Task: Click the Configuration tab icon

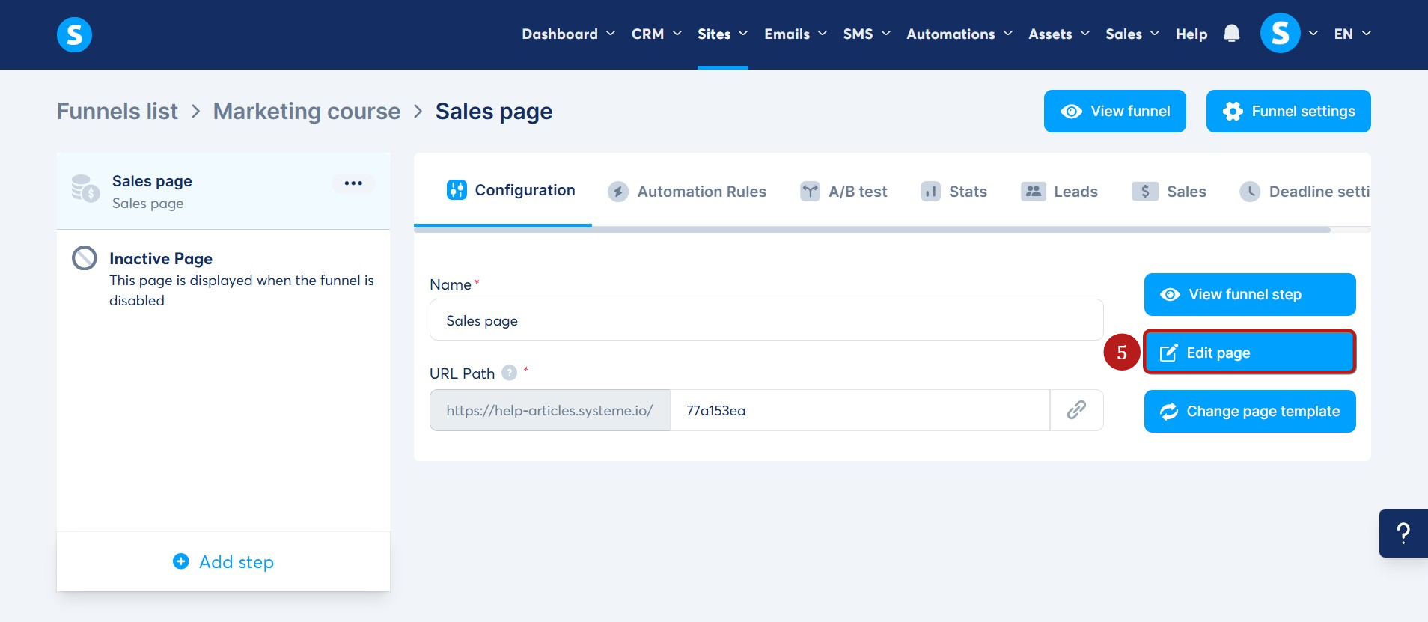Action: point(457,190)
